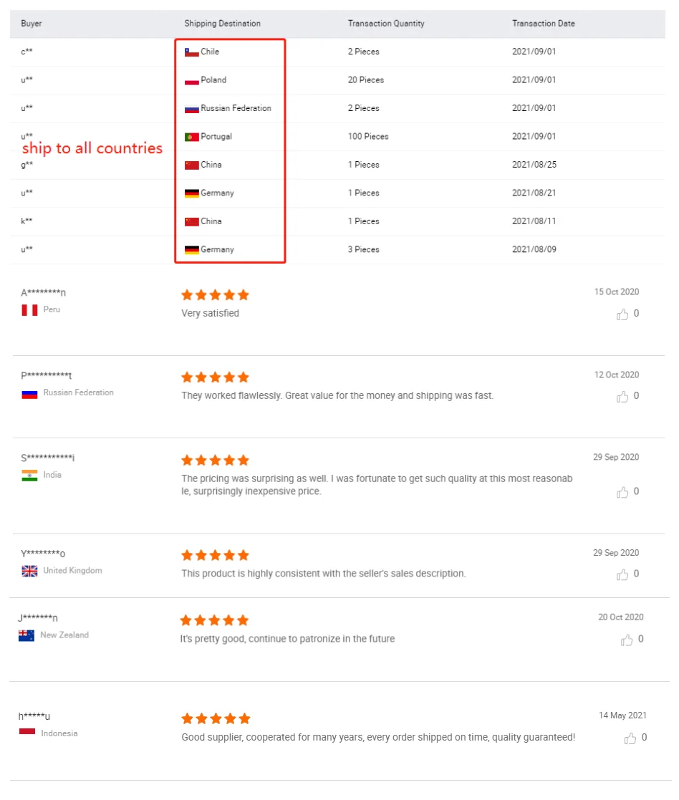
Task: Click thumbs-up on the India review
Action: [622, 492]
